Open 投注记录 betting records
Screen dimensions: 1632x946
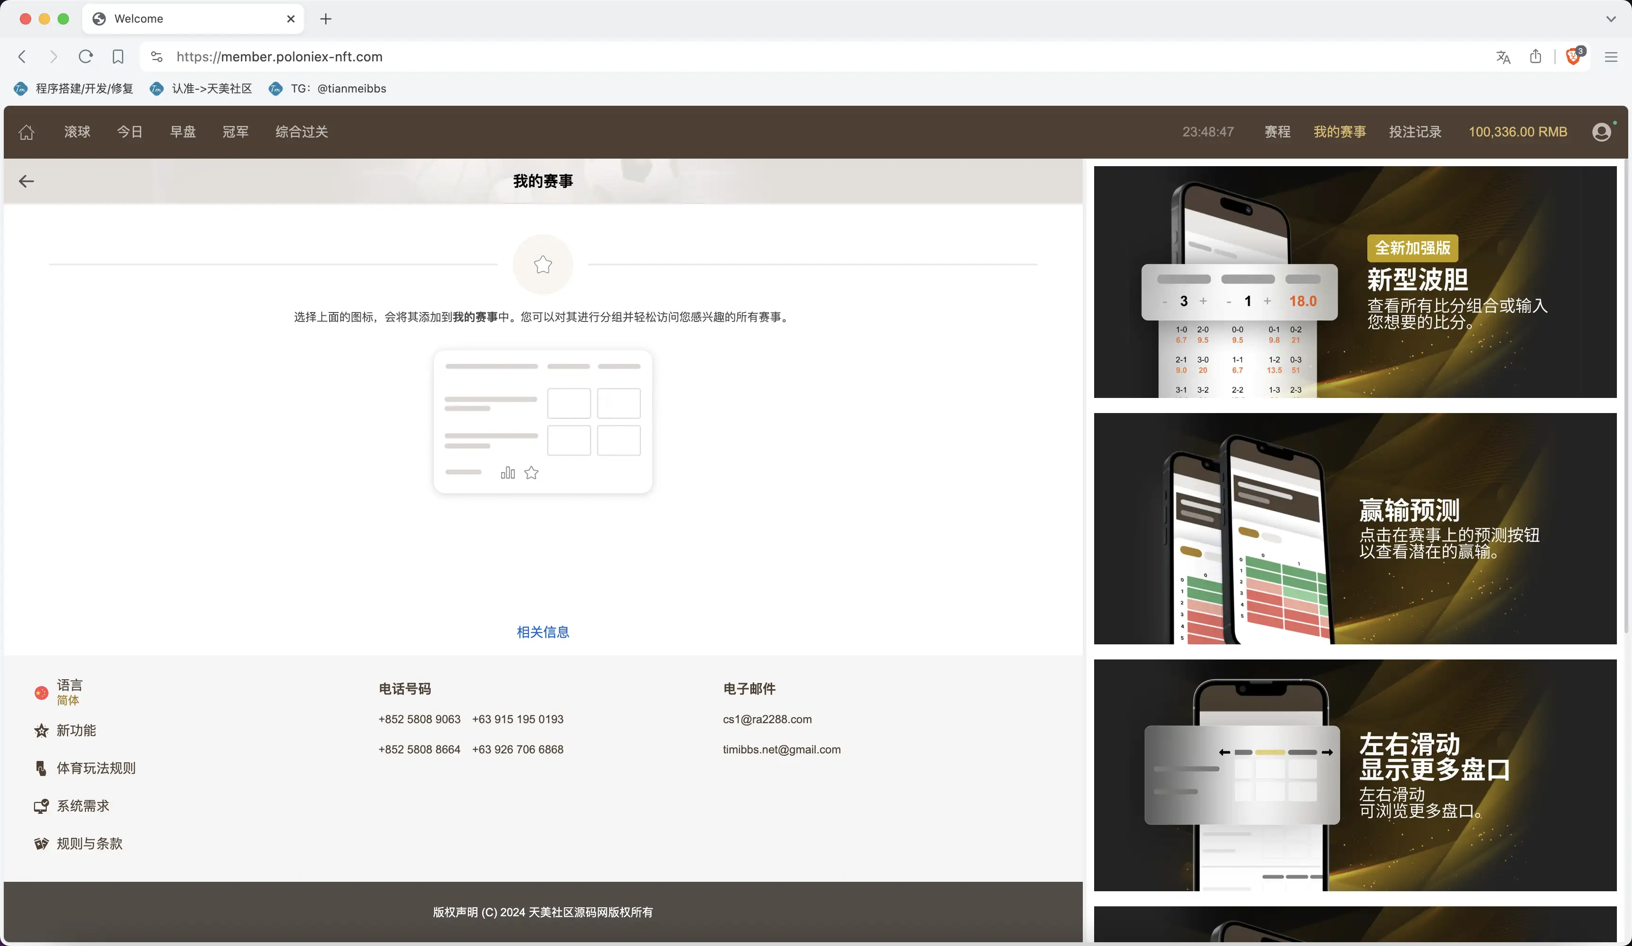(x=1415, y=132)
